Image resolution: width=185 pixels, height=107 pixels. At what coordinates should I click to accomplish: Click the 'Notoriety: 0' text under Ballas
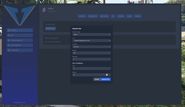52,11
